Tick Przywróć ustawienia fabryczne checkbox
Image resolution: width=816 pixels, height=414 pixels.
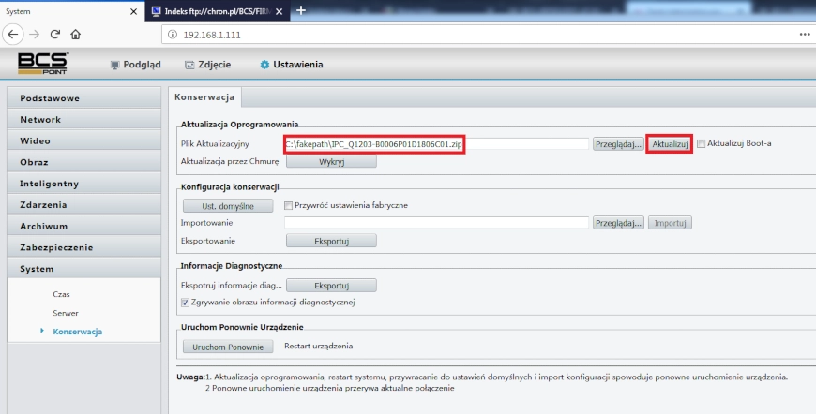pyautogui.click(x=288, y=206)
